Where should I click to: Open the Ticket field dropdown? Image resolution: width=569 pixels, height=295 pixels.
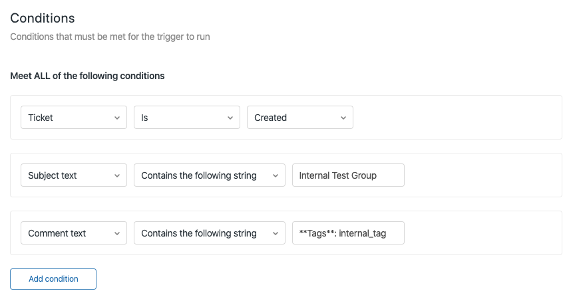(73, 118)
